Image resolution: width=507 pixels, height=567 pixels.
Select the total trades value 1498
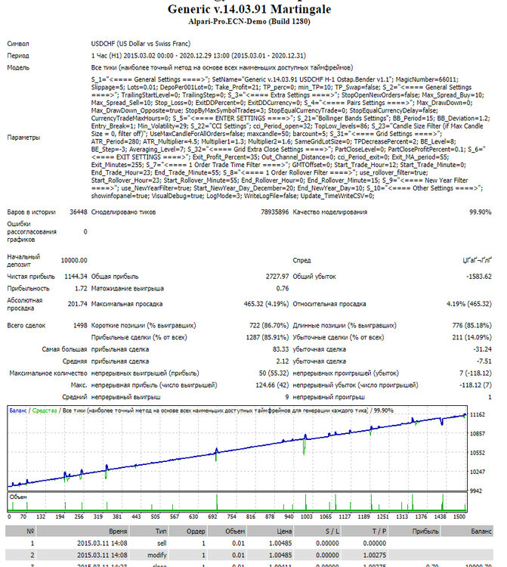[x=80, y=325]
